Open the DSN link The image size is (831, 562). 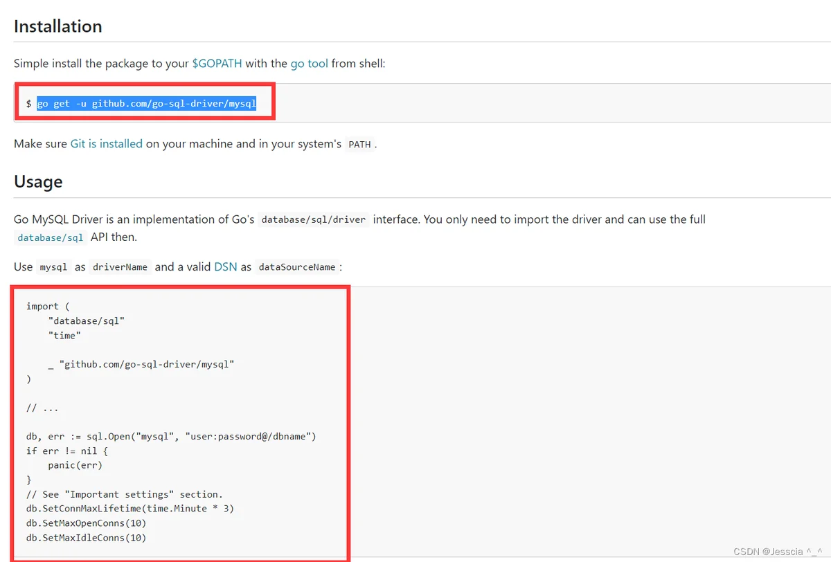pos(226,266)
